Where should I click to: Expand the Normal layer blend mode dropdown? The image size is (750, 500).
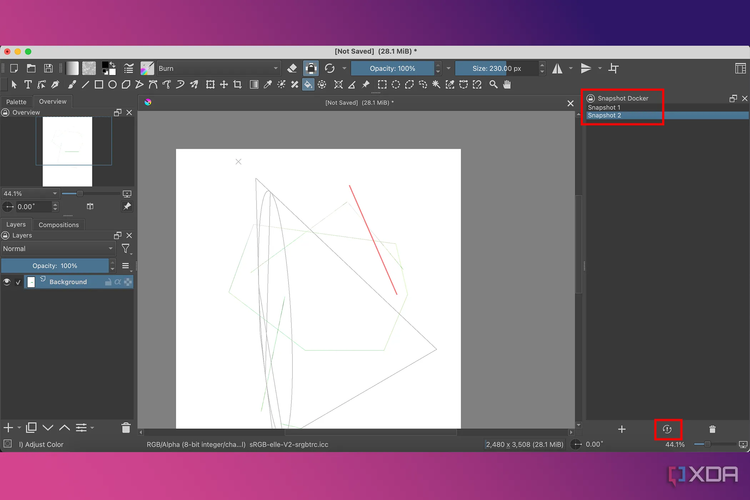pyautogui.click(x=58, y=249)
